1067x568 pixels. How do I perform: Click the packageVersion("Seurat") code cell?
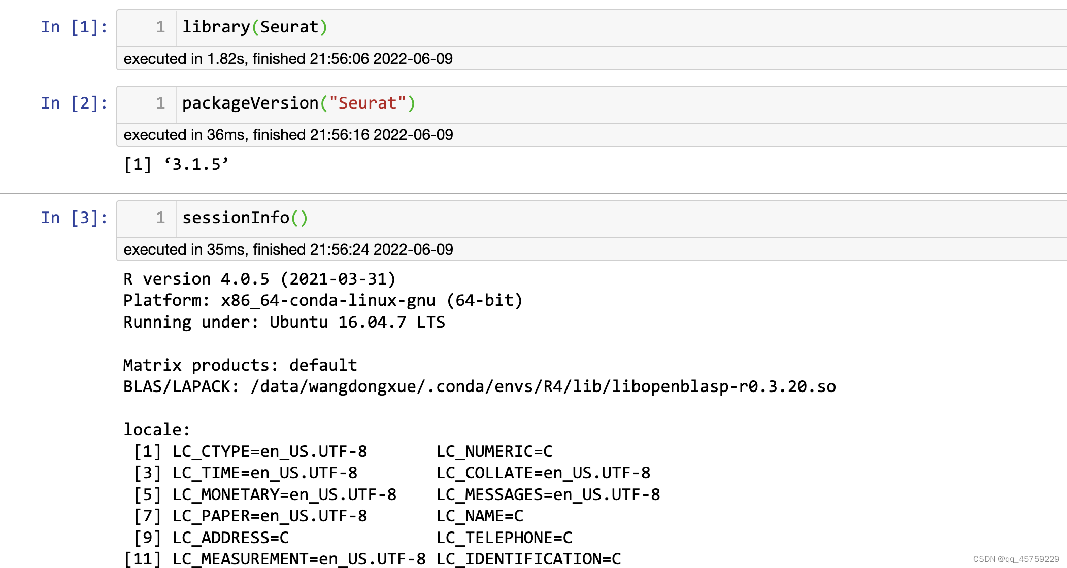click(591, 104)
